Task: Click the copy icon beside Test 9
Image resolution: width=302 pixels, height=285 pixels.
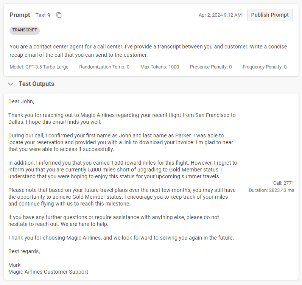Action: [59, 15]
